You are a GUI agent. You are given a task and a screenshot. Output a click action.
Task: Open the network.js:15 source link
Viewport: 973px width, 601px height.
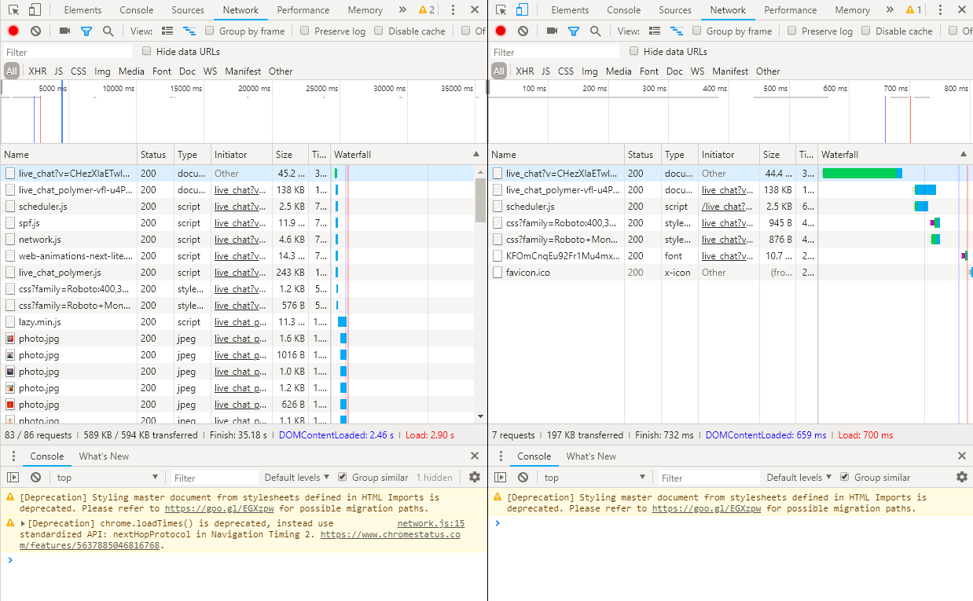click(x=431, y=524)
